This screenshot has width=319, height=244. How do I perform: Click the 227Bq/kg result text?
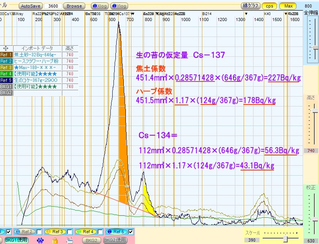click(284, 77)
